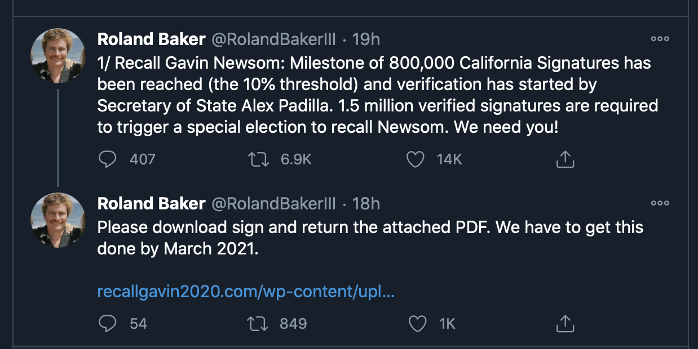Click @RolandBakerIII handle in the second tweet
This screenshot has width=698, height=349.
click(x=273, y=203)
